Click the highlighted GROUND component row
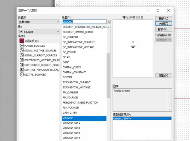The image size is (190, 141). [84, 118]
